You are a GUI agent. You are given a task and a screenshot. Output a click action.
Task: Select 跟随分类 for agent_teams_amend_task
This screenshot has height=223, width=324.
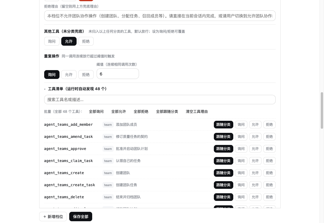(223, 137)
